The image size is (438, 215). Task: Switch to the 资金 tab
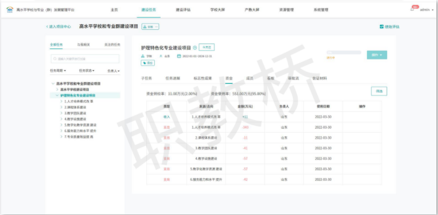pos(229,78)
